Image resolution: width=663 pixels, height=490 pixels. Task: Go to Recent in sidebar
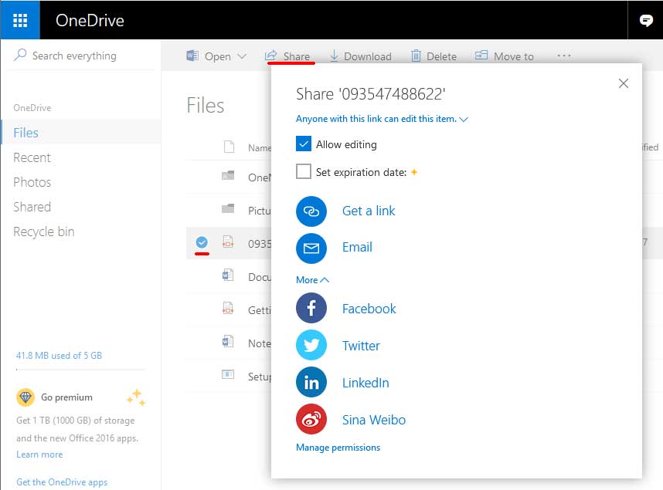click(x=32, y=157)
